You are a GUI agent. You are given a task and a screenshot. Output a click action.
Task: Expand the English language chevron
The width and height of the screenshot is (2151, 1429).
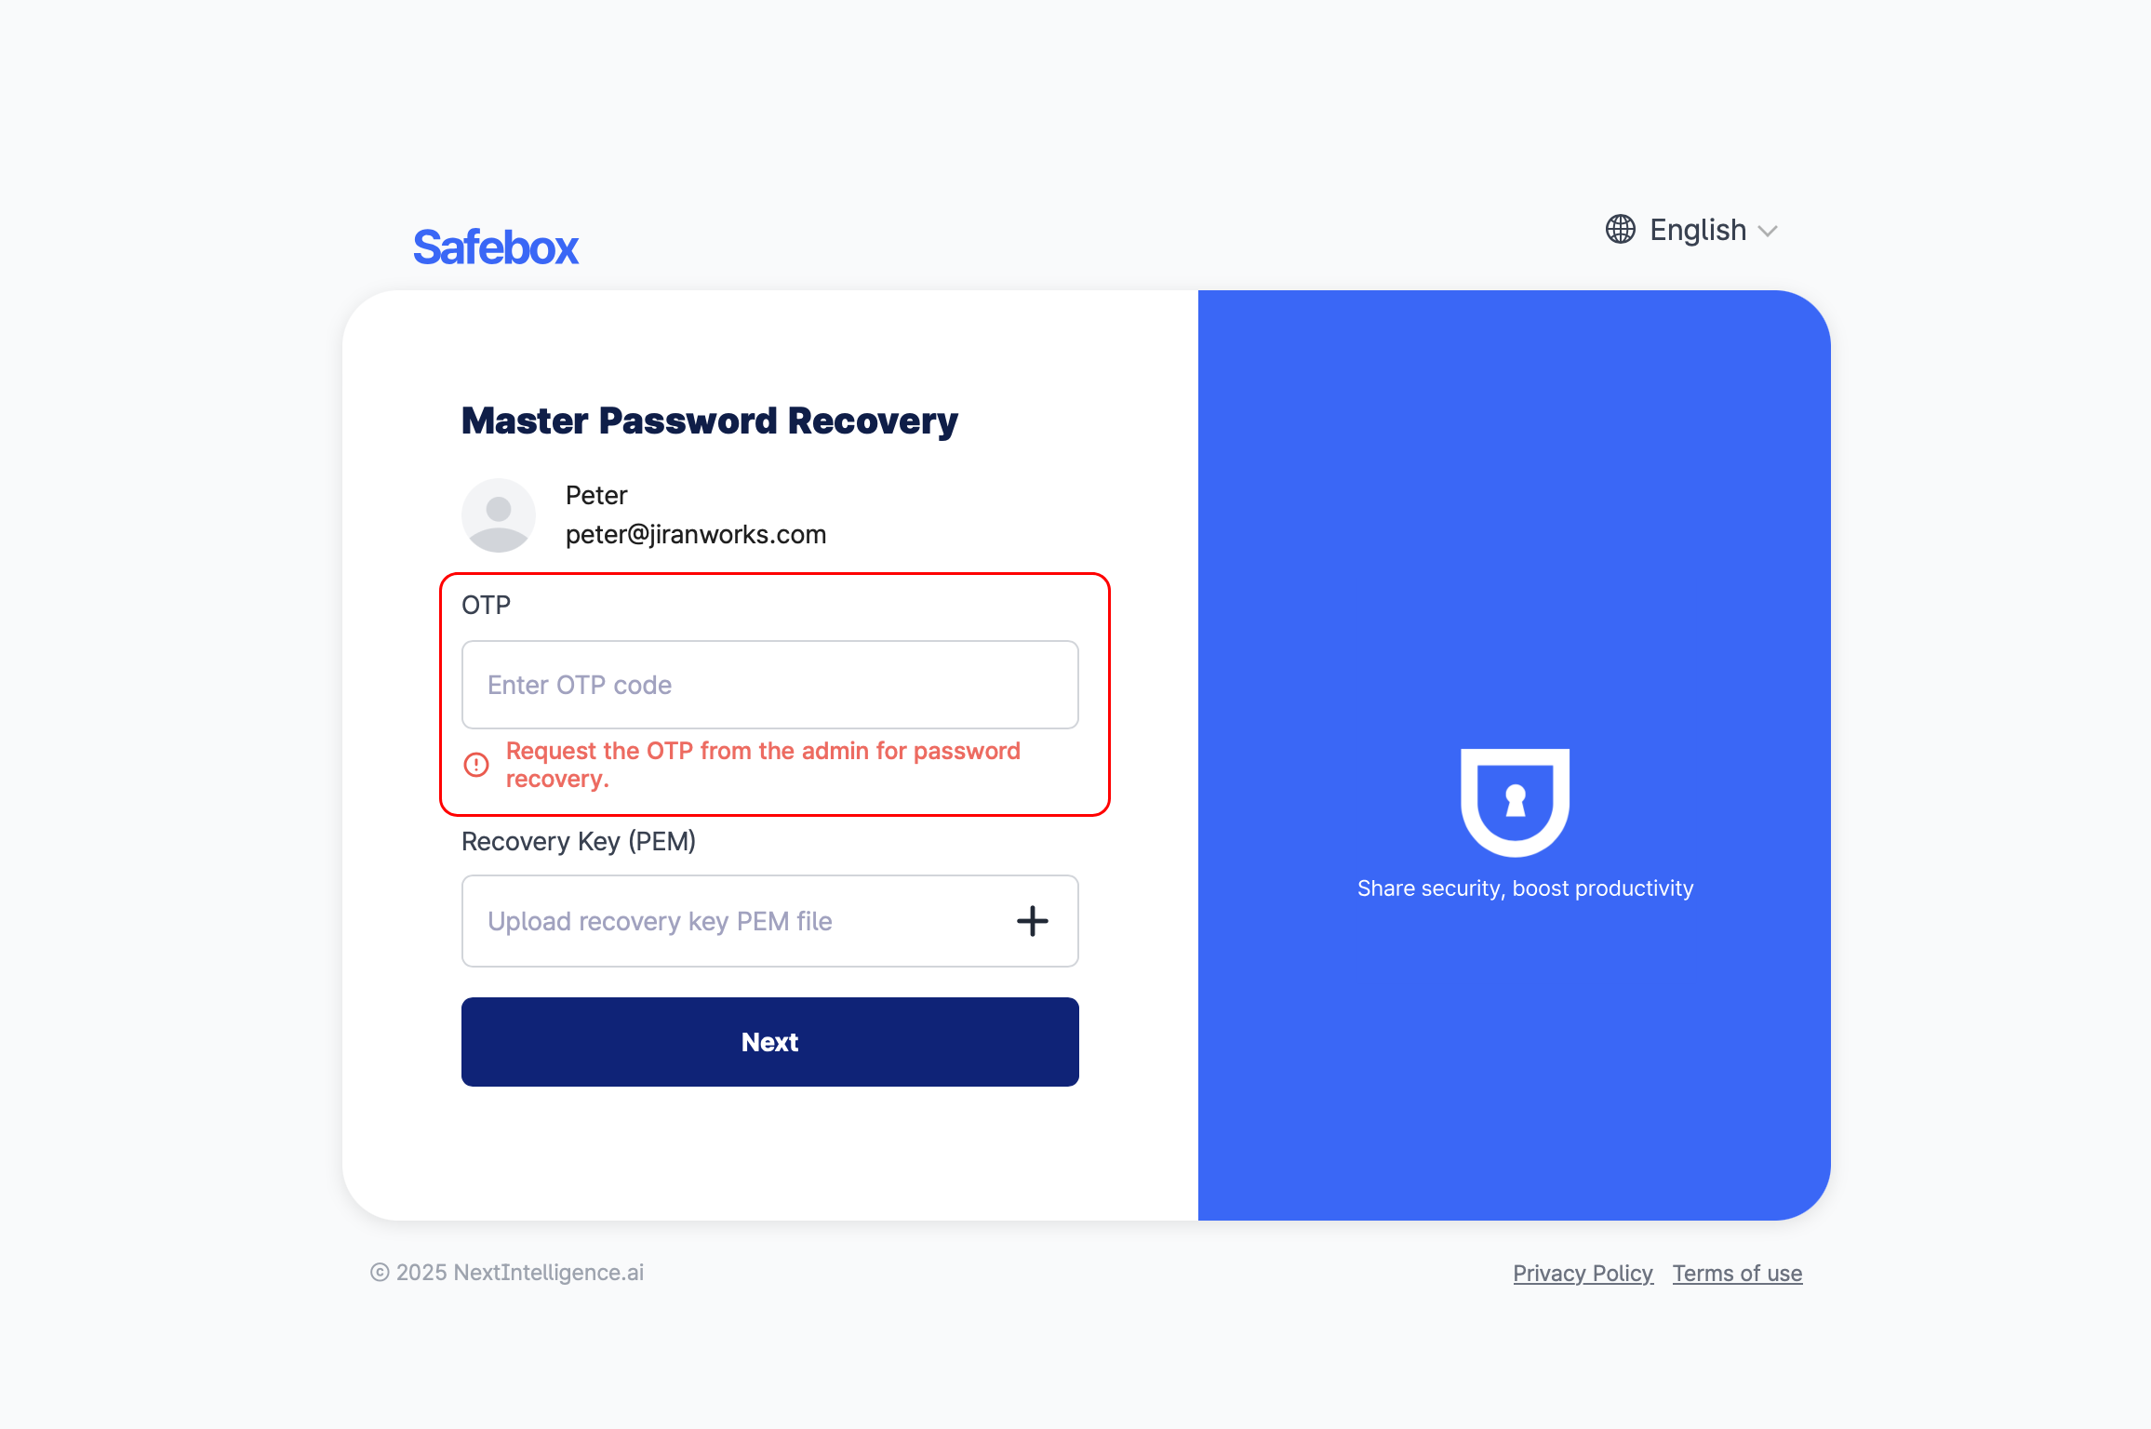1768,231
